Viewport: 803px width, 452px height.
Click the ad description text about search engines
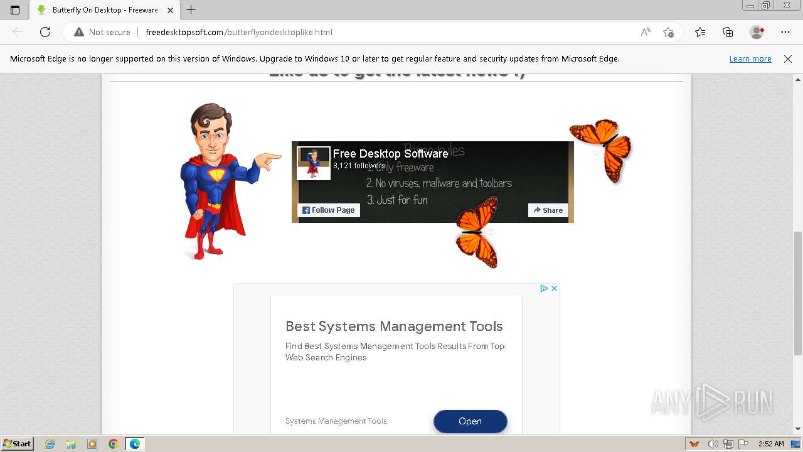395,352
